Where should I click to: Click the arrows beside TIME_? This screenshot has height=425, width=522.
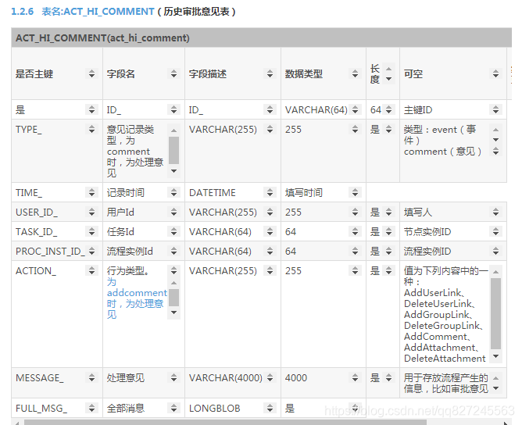92,192
